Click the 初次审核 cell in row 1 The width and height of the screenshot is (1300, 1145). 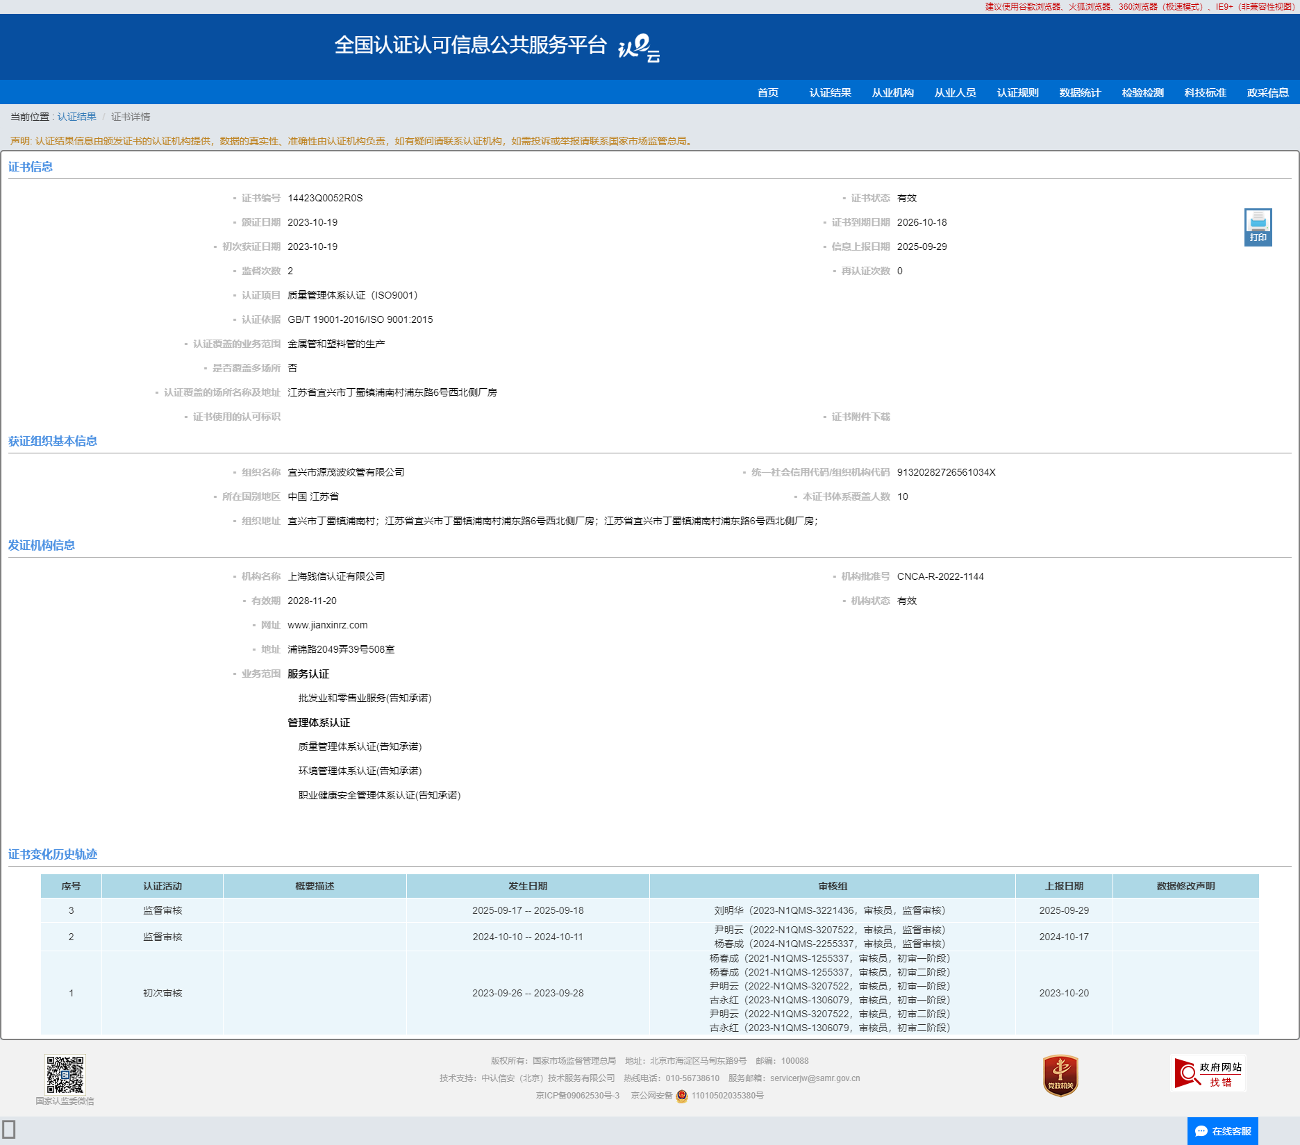click(162, 993)
